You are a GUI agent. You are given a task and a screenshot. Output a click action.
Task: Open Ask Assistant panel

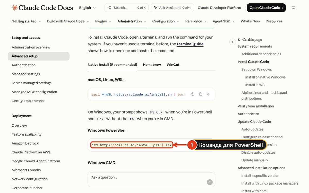[172, 8]
